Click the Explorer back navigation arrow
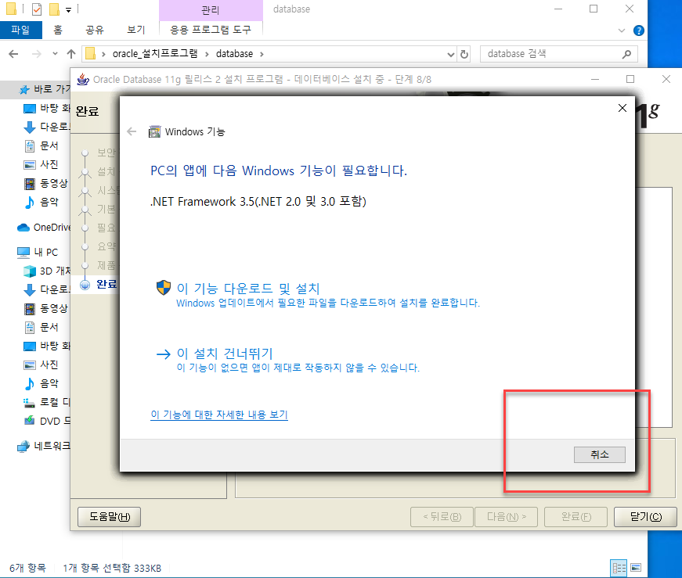 [13, 54]
